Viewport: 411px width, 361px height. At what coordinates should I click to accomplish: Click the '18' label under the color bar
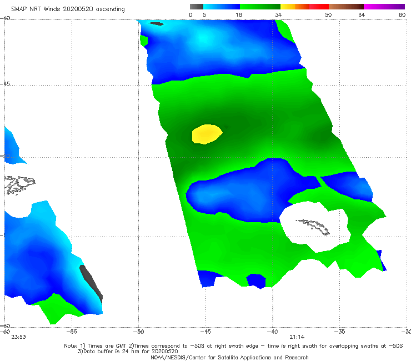[239, 14]
